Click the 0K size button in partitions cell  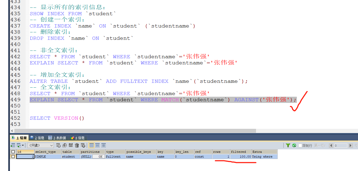[99, 157]
